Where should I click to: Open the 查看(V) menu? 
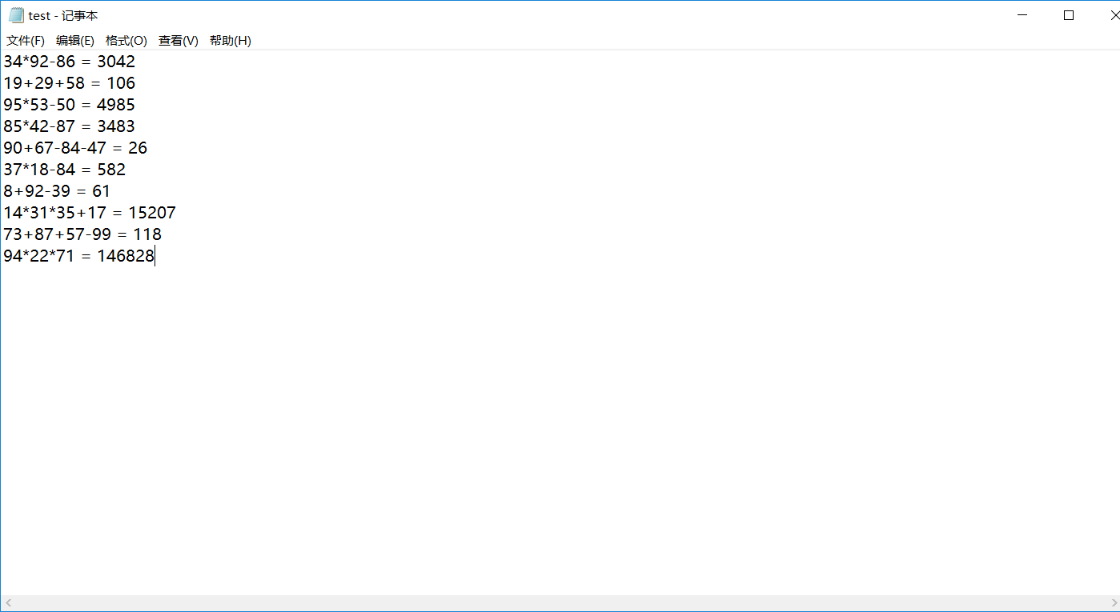(x=179, y=41)
